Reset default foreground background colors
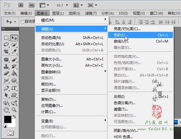 pyautogui.click(x=5, y=126)
